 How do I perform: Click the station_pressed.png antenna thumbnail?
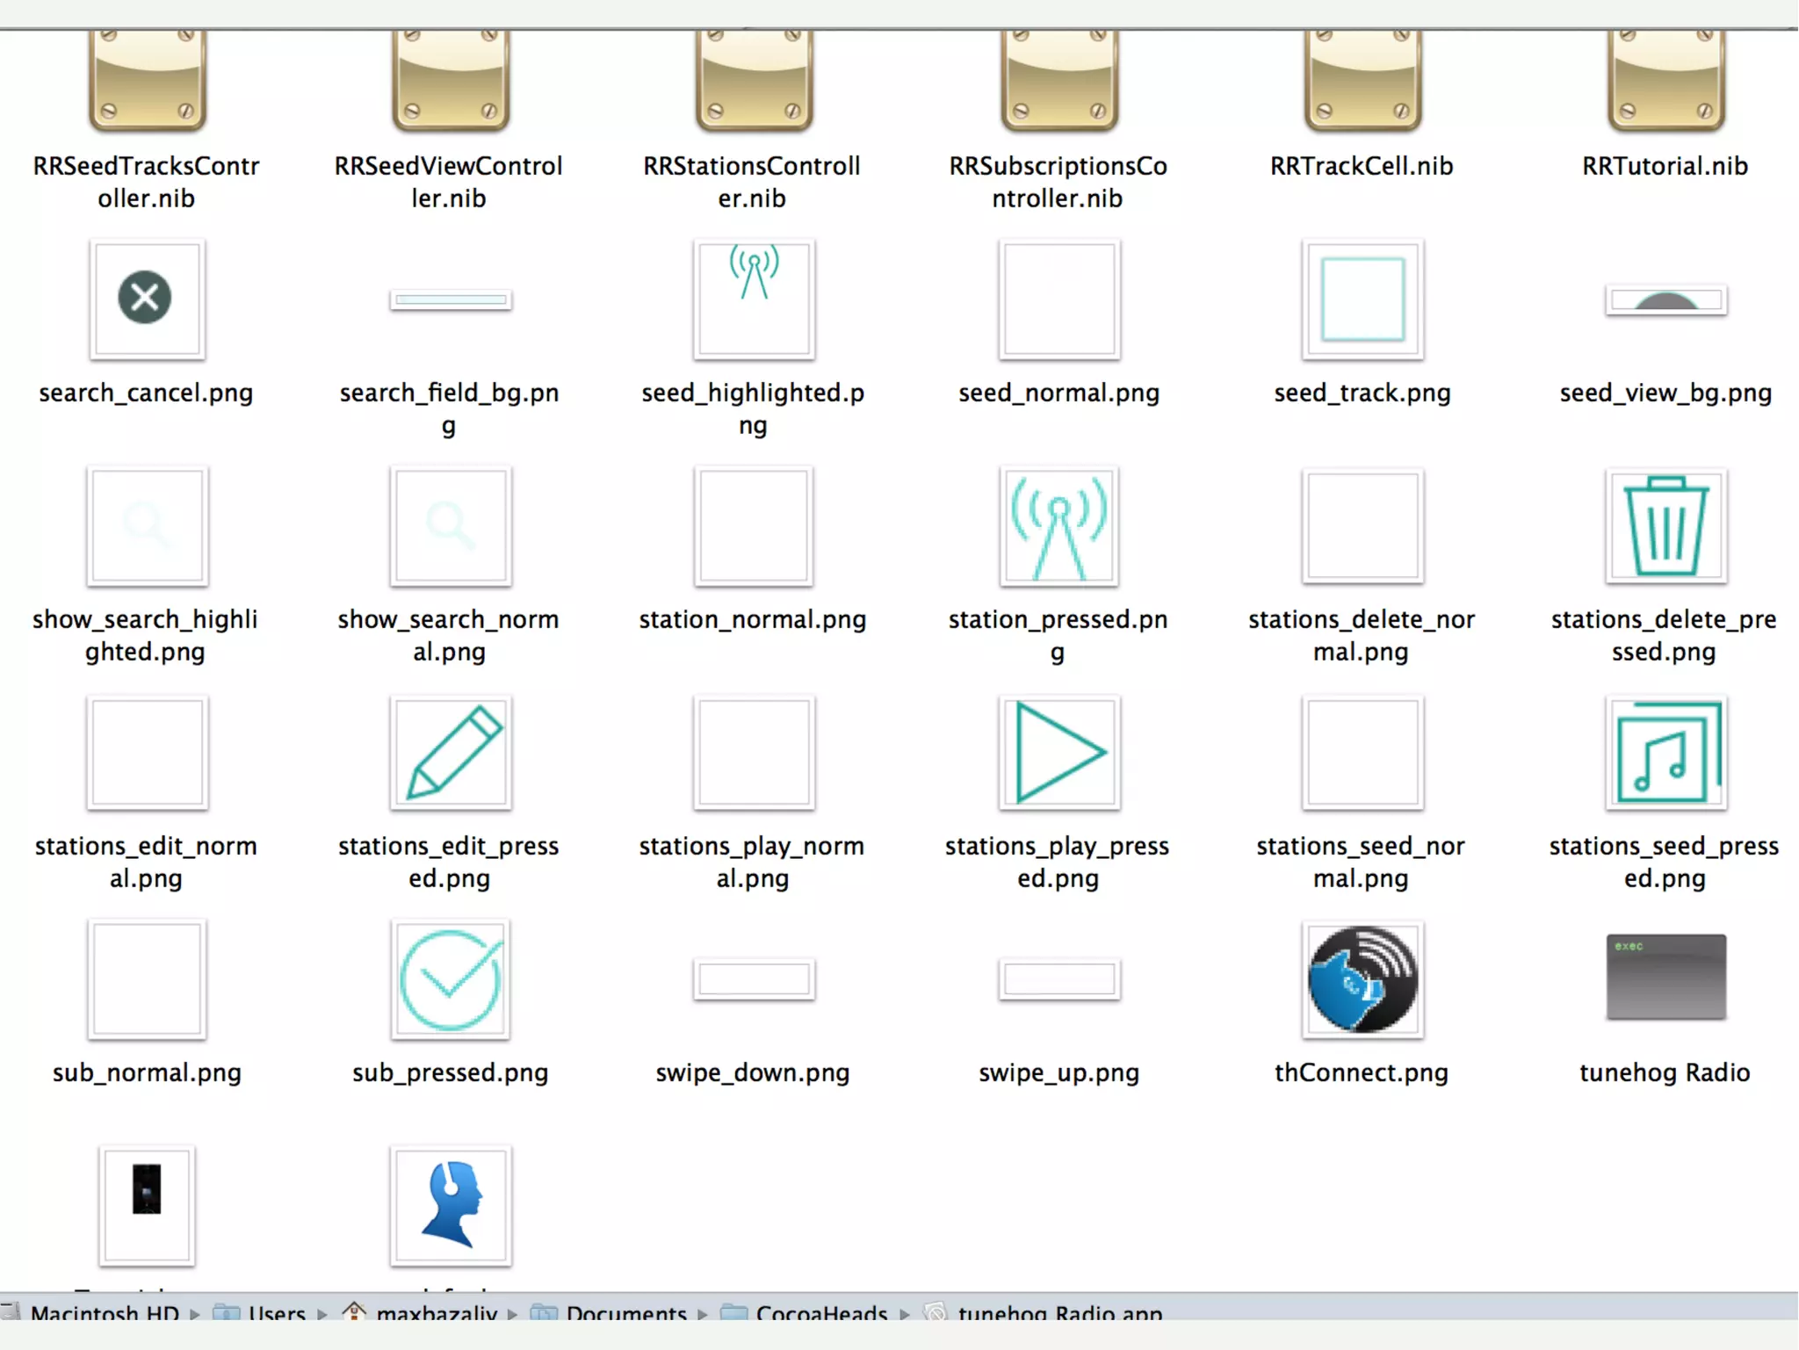tap(1058, 527)
